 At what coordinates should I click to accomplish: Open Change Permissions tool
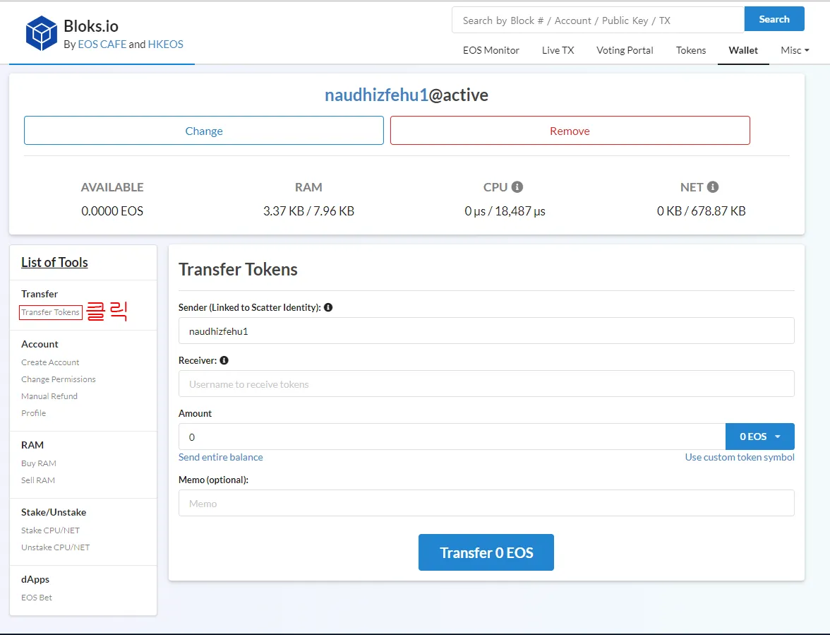(x=58, y=379)
